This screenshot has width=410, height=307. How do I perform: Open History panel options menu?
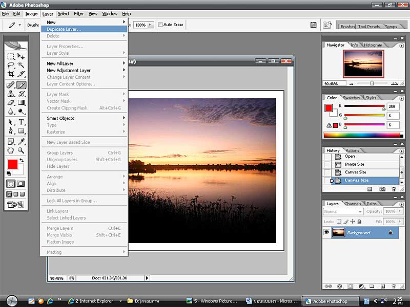401,151
